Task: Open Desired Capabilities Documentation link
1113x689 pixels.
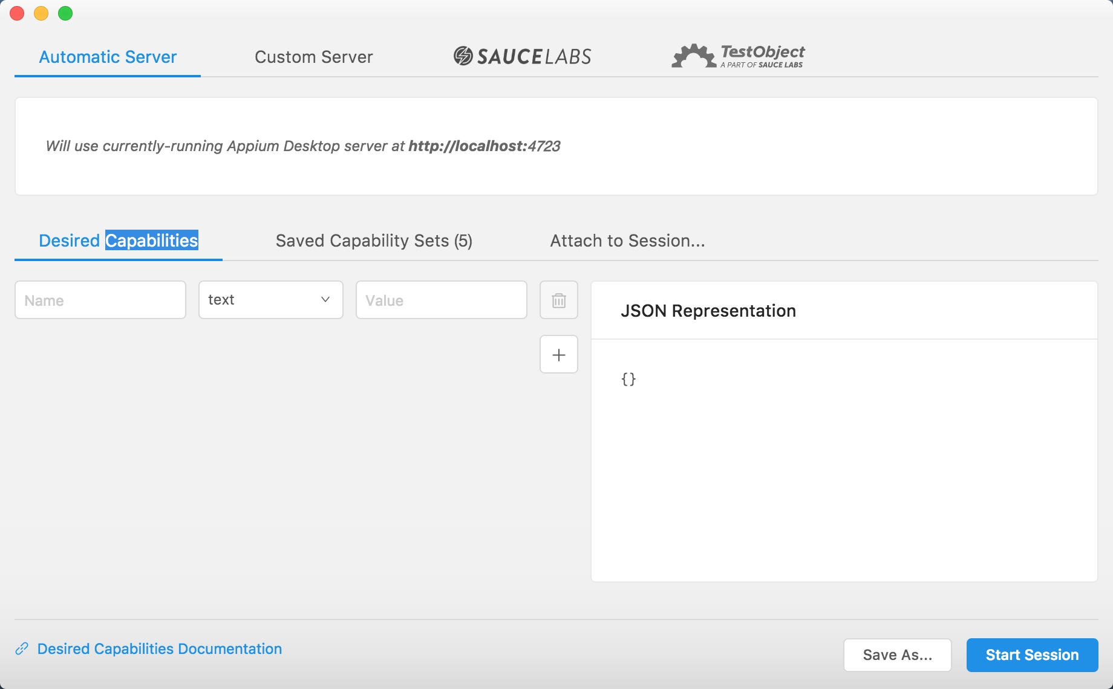Action: [160, 649]
